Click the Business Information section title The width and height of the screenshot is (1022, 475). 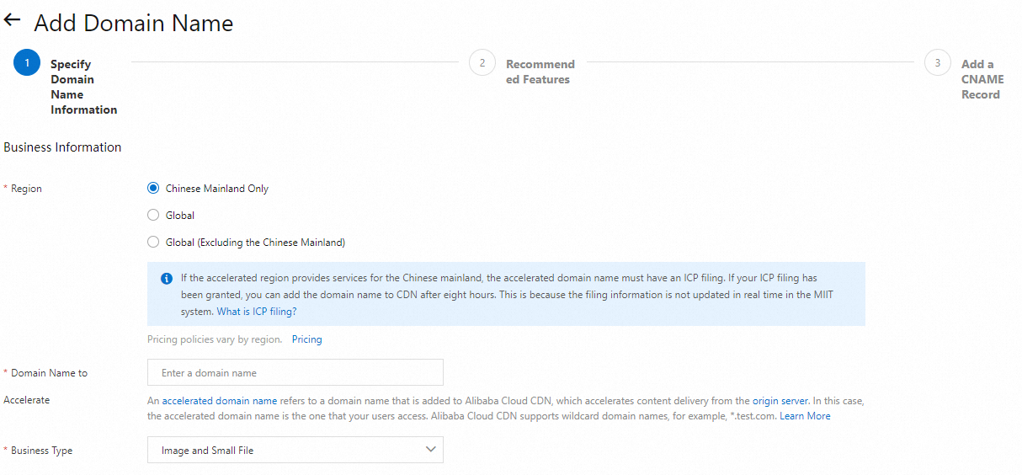coord(62,147)
